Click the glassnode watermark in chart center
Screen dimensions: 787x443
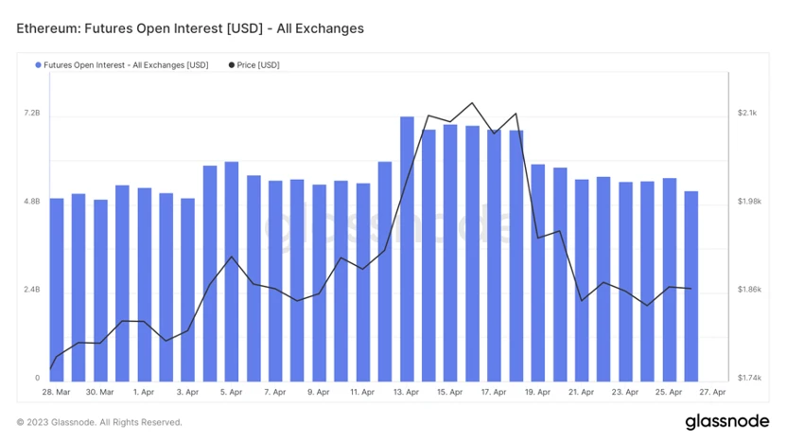point(387,223)
